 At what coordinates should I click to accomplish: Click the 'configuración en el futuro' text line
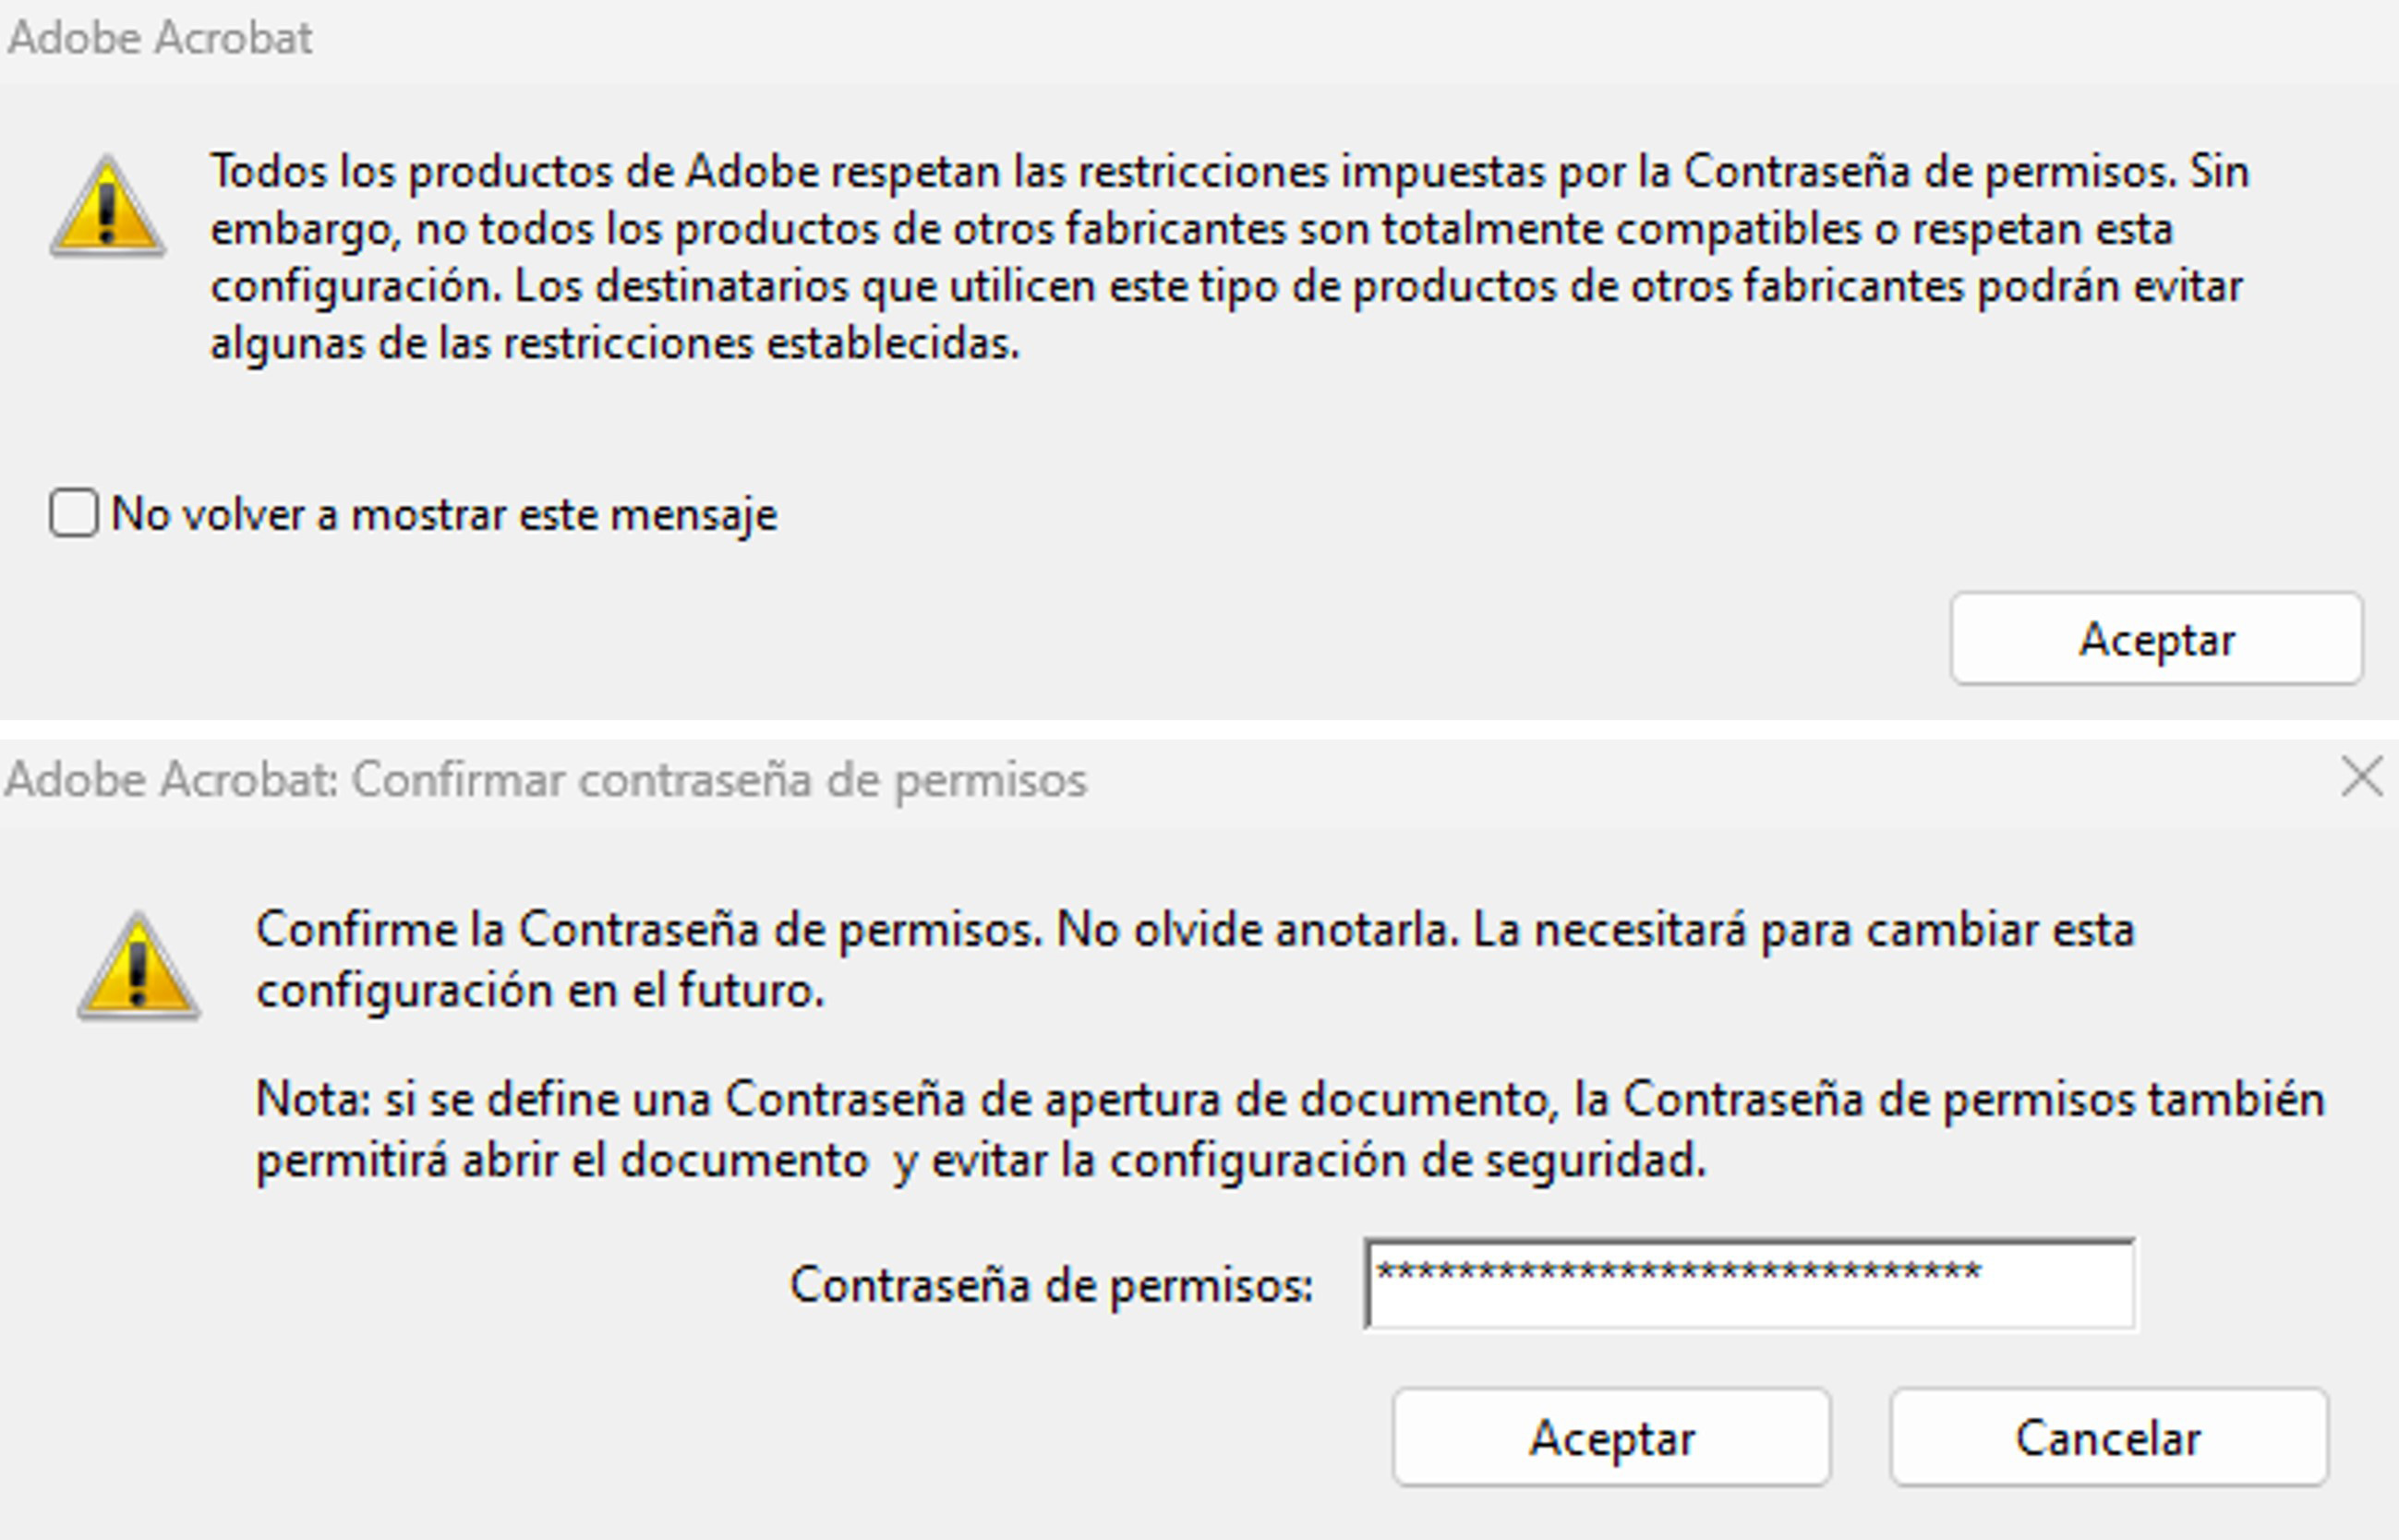pyautogui.click(x=540, y=991)
